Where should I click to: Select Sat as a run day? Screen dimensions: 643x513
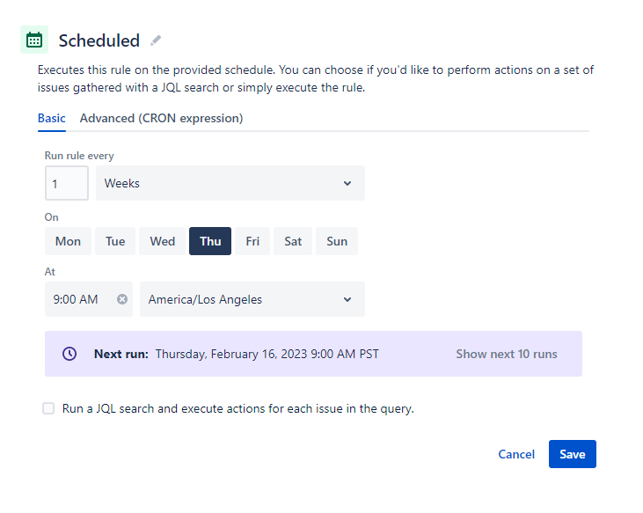pyautogui.click(x=293, y=241)
